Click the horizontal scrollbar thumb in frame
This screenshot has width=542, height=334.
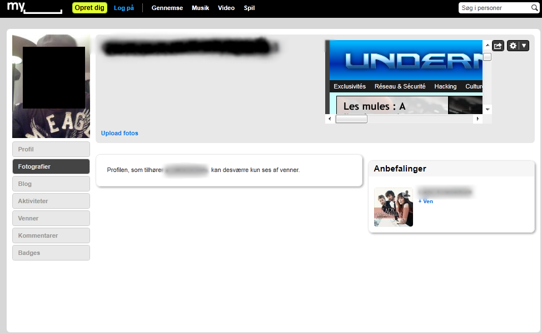(x=351, y=119)
